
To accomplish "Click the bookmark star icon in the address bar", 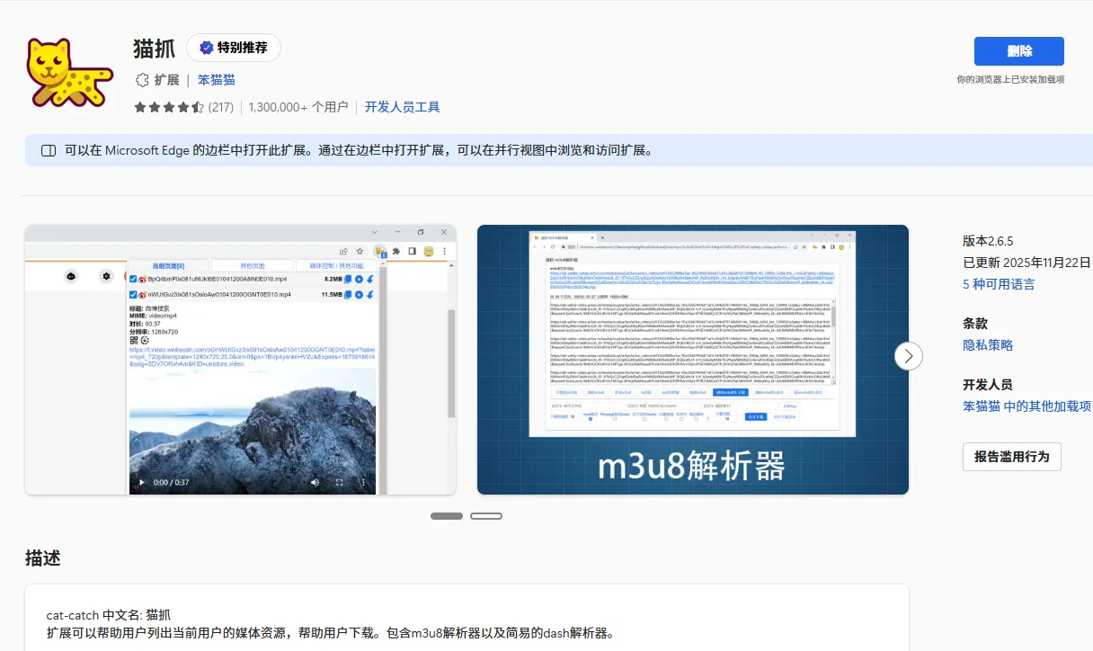I will coord(360,252).
